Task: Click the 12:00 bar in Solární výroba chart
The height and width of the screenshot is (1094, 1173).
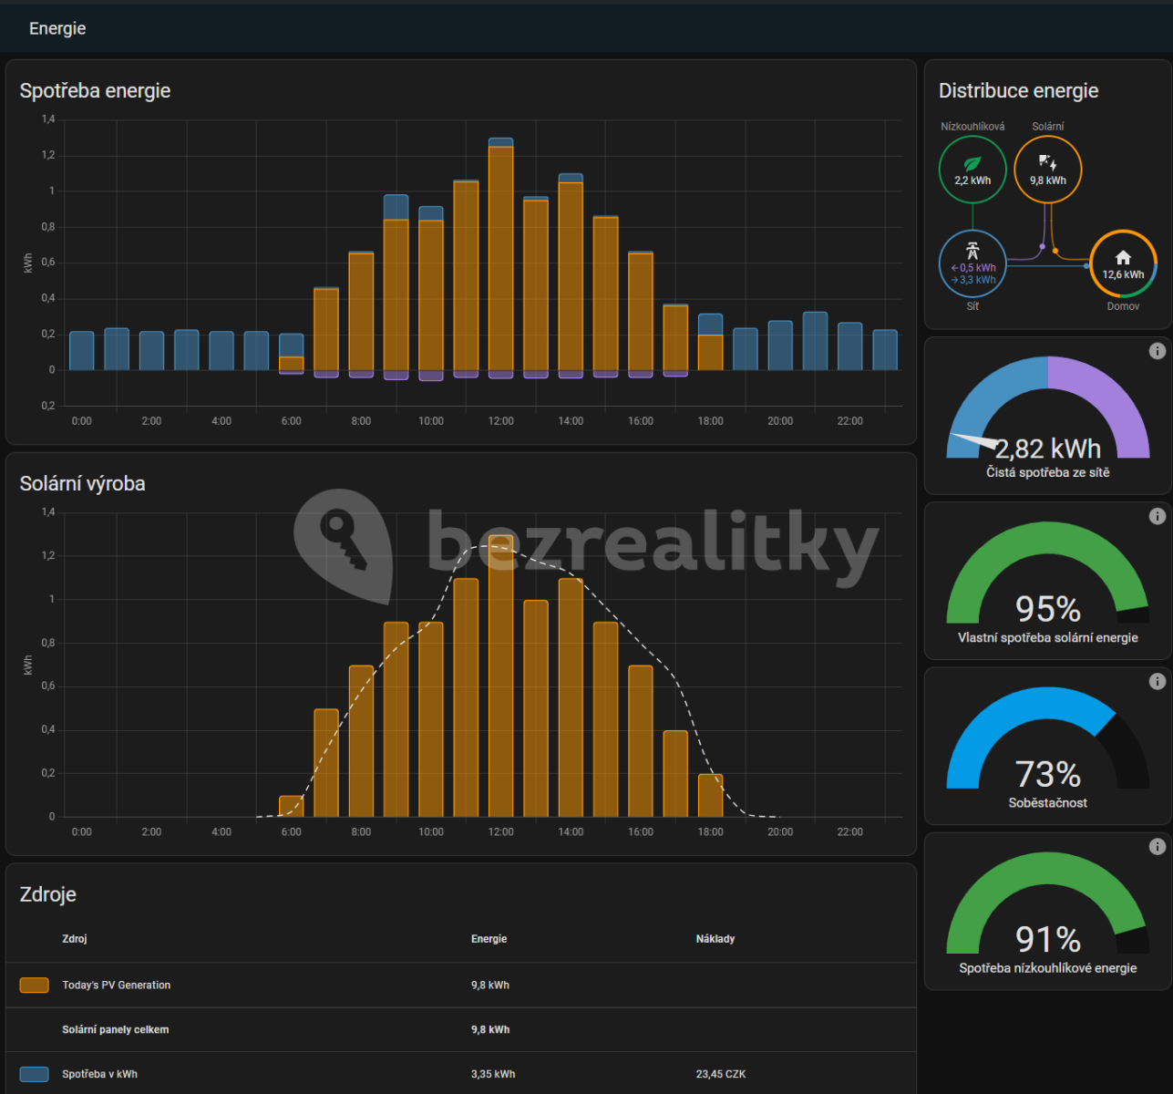Action: pos(501,676)
